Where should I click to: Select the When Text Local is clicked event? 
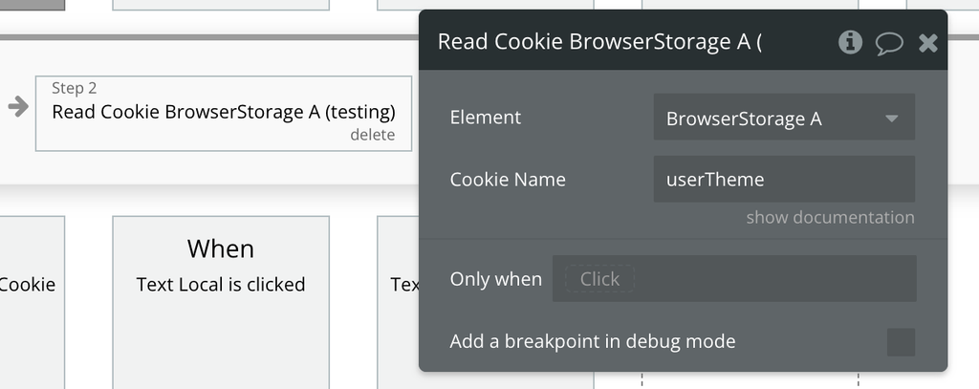pos(221,302)
